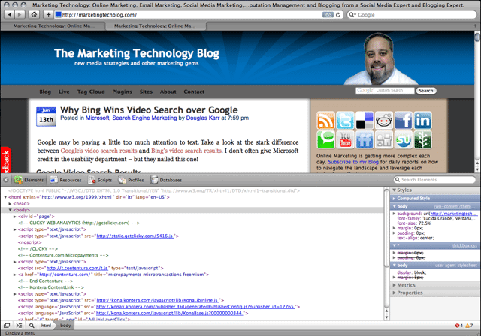
Task: Open the green chat bubble social icon
Action: [x=325, y=139]
